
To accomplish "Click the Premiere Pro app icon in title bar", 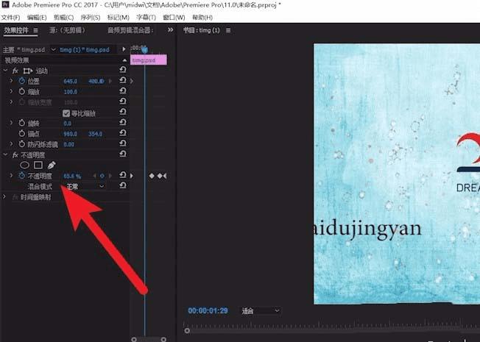I will pyautogui.click(x=5, y=4).
